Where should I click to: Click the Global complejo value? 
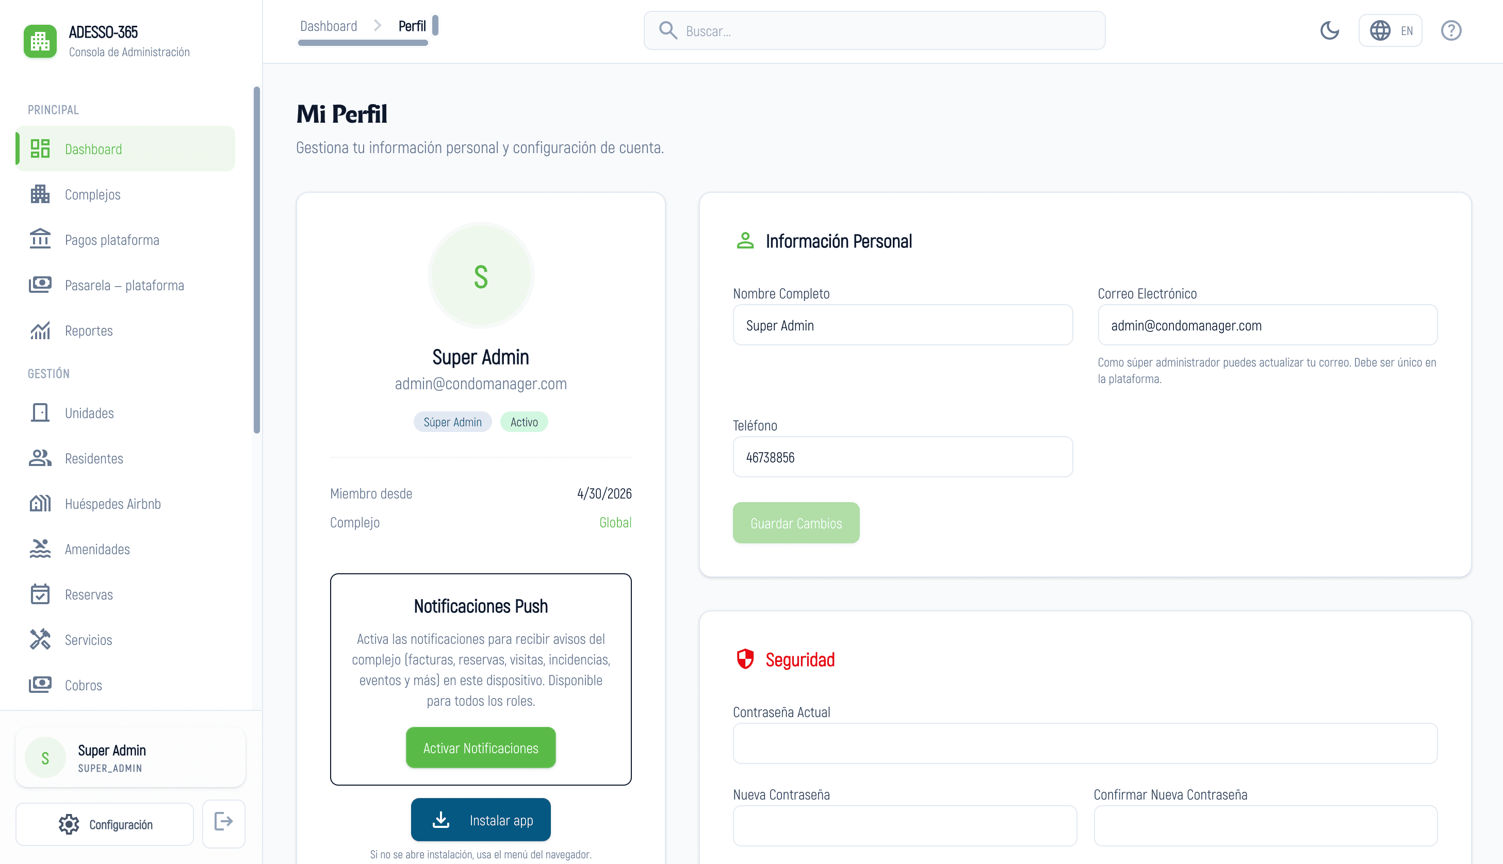pos(615,522)
